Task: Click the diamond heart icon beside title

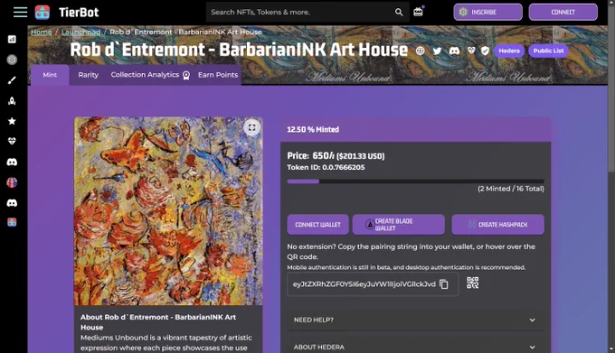Action: (x=471, y=51)
